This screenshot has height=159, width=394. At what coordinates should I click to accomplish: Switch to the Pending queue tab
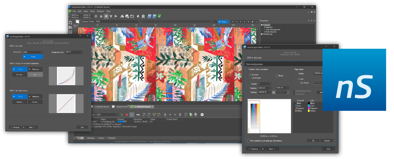(x=90, y=138)
